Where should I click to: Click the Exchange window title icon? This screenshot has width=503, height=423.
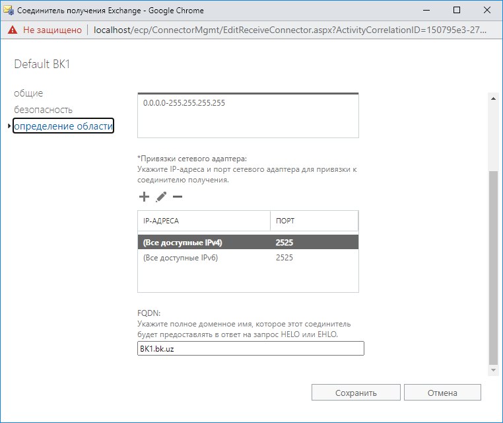(x=9, y=11)
